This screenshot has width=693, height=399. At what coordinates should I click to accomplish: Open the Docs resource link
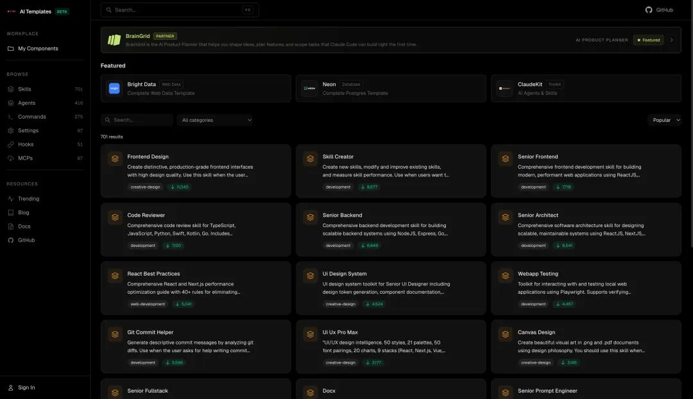pos(24,226)
